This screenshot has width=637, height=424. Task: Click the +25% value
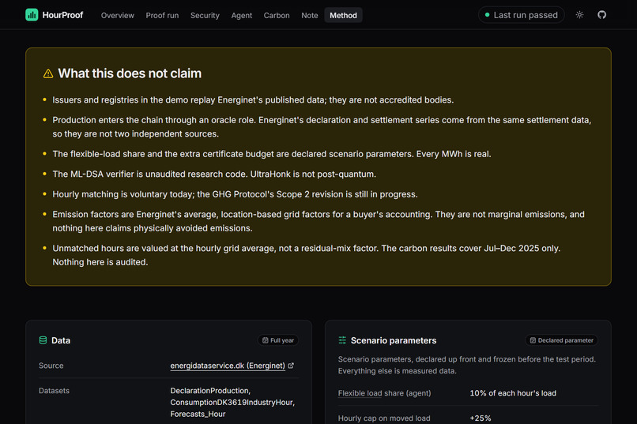[481, 418]
